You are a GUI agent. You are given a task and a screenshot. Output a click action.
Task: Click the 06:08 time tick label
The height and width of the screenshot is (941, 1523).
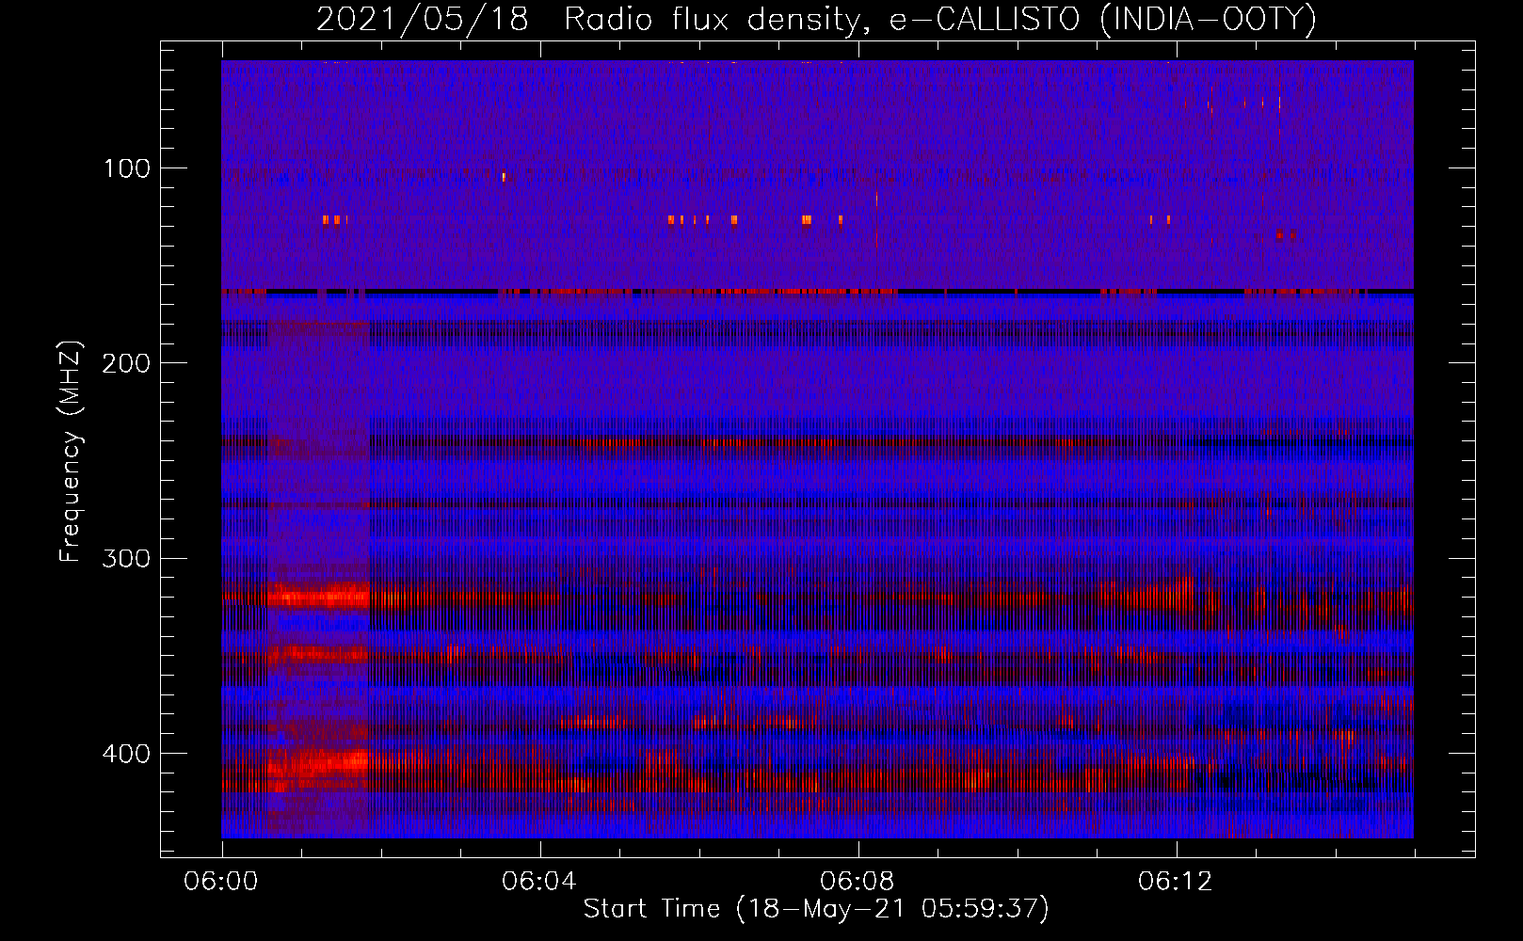tap(858, 881)
